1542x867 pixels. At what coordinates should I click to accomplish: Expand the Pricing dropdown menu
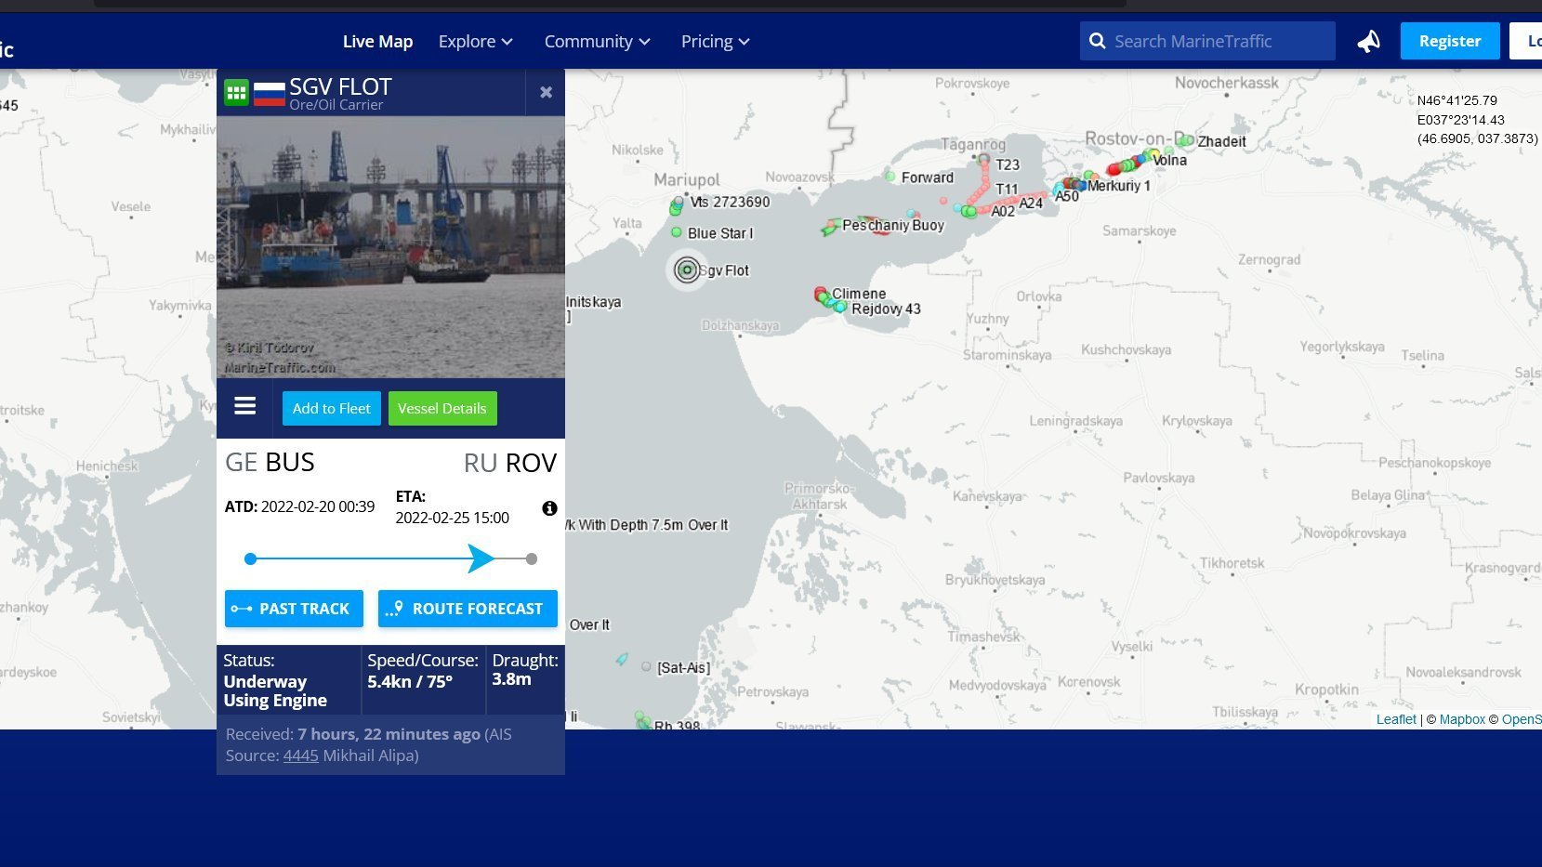pyautogui.click(x=715, y=41)
